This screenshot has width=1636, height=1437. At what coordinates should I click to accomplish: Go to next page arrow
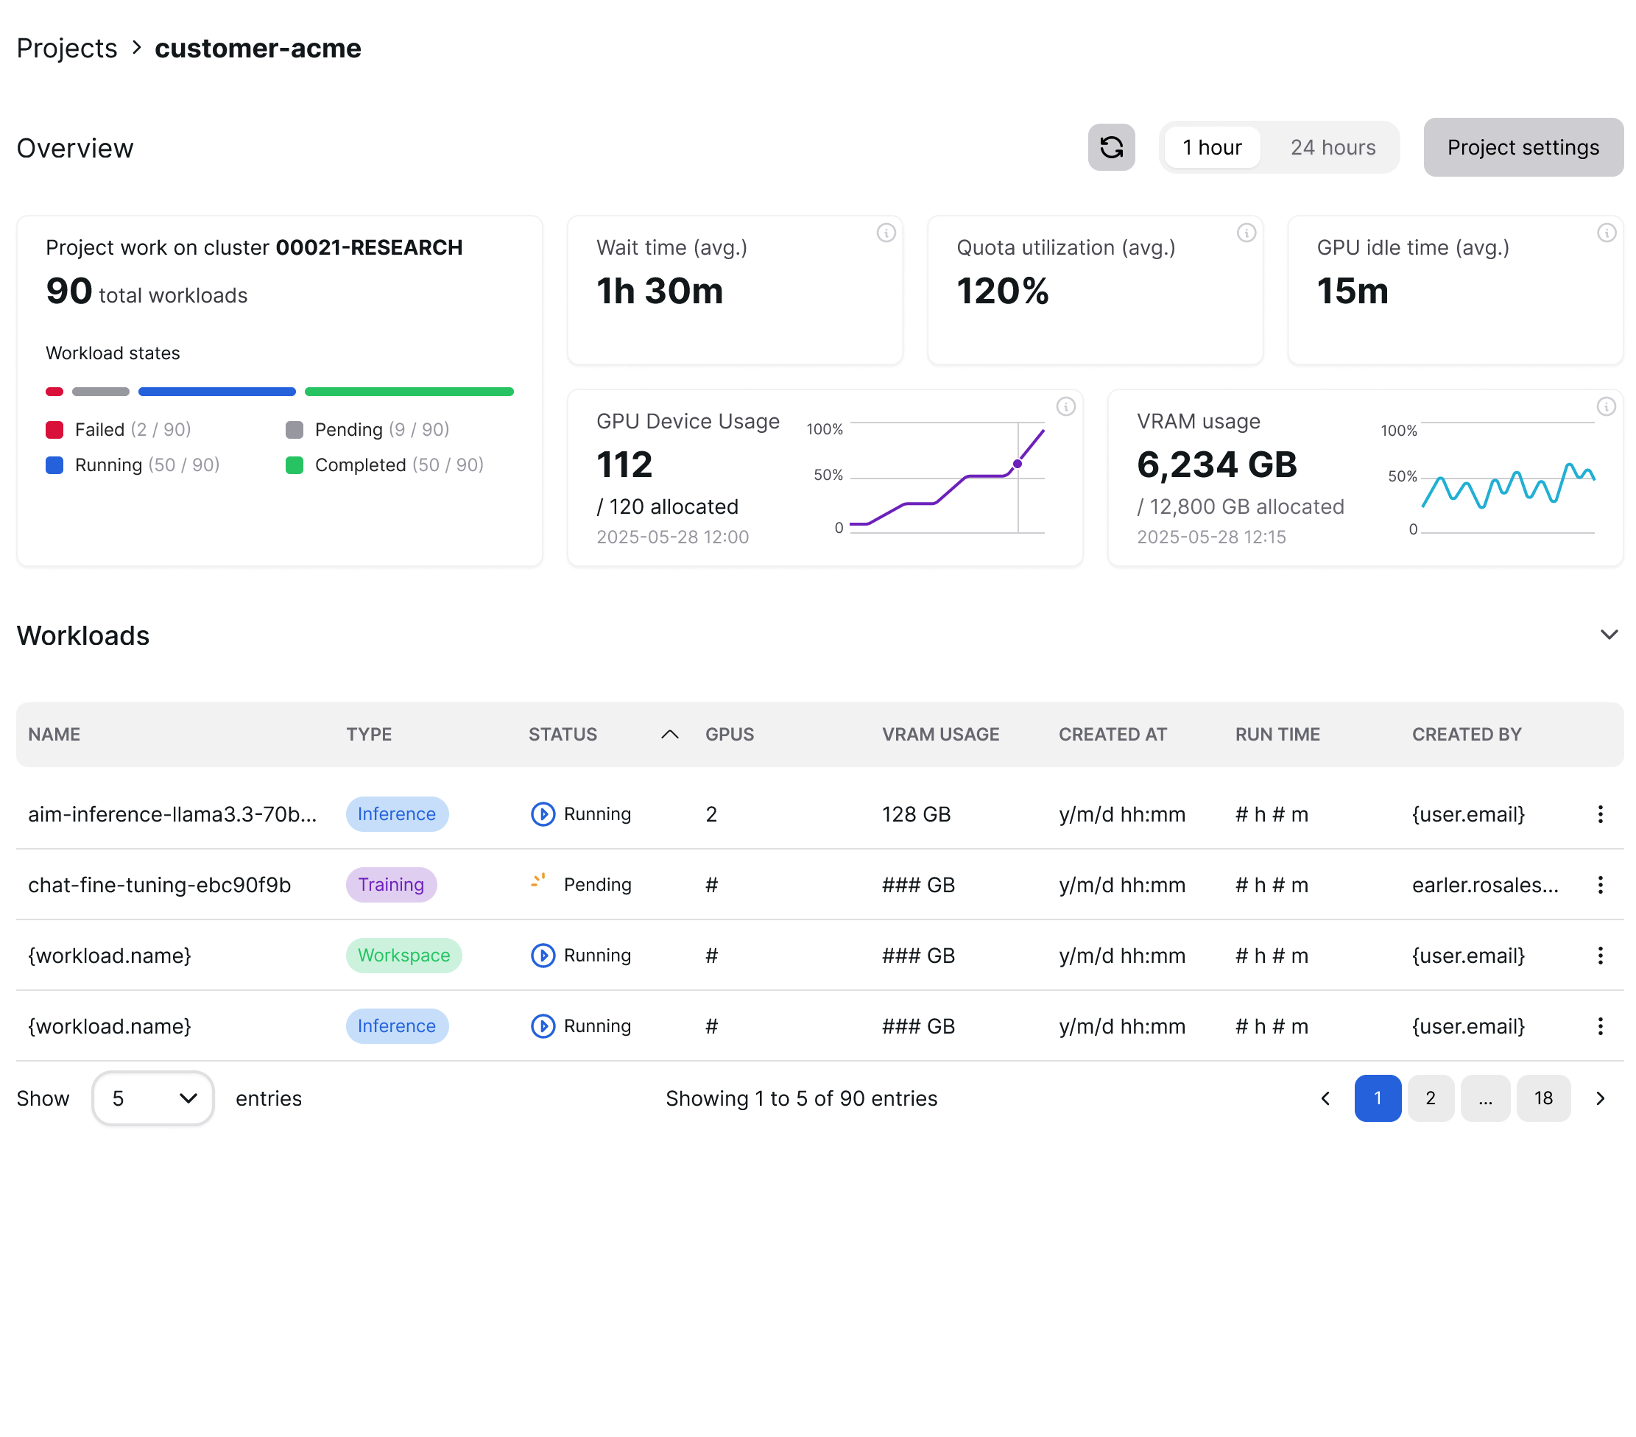[1600, 1098]
